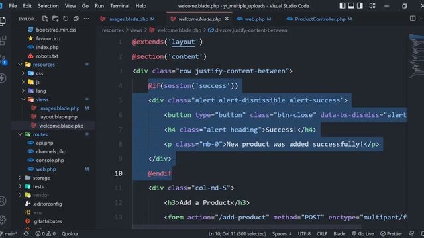Toggle the bottom panel layout icon
The width and height of the screenshot is (424, 238).
[351, 6]
